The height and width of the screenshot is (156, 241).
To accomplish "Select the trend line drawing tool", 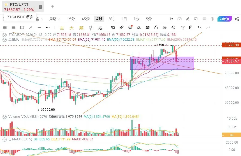I will [x=31, y=27].
